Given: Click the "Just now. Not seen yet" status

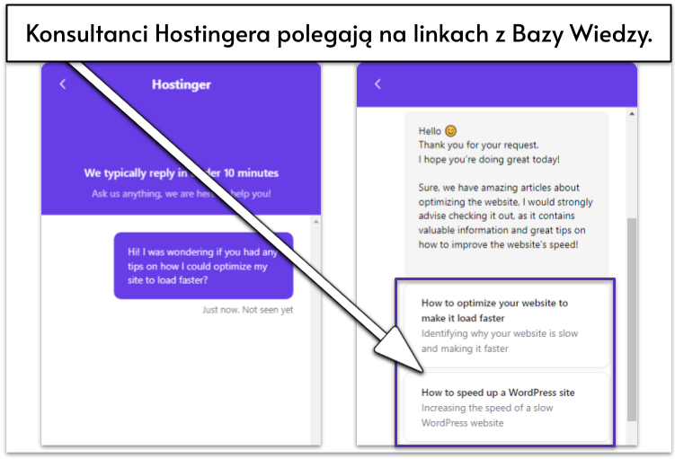Looking at the screenshot, I should click(x=247, y=310).
